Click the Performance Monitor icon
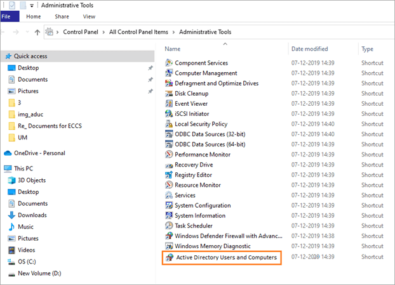395x285 pixels. coord(169,155)
